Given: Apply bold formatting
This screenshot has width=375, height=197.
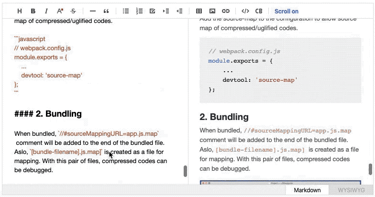Looking at the screenshot, I should (x=33, y=11).
